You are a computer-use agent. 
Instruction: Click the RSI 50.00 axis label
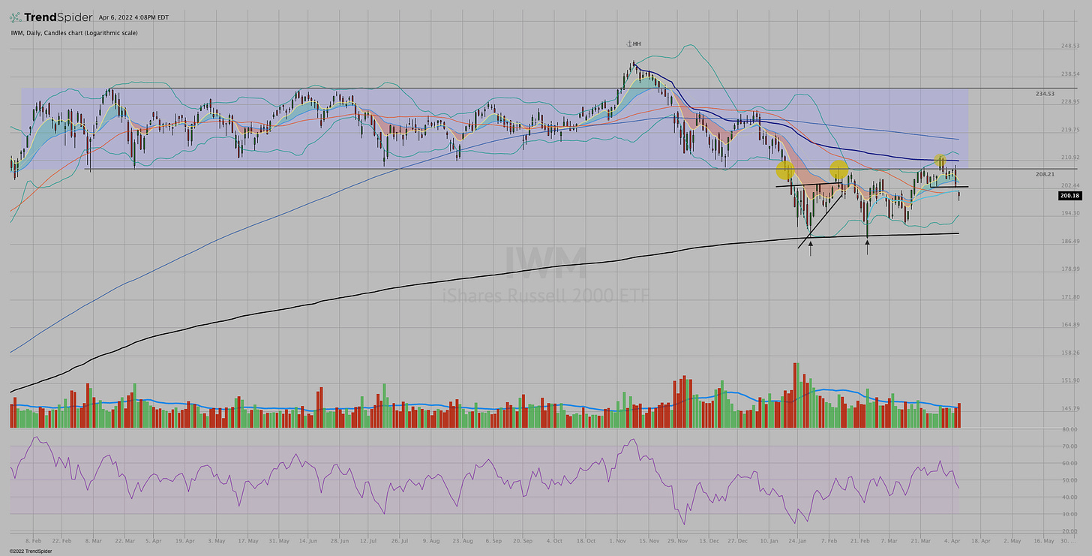pyautogui.click(x=1070, y=480)
